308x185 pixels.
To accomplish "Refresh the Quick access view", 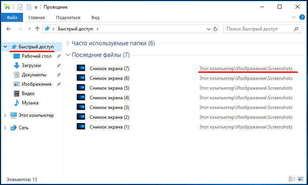I will click(215, 29).
